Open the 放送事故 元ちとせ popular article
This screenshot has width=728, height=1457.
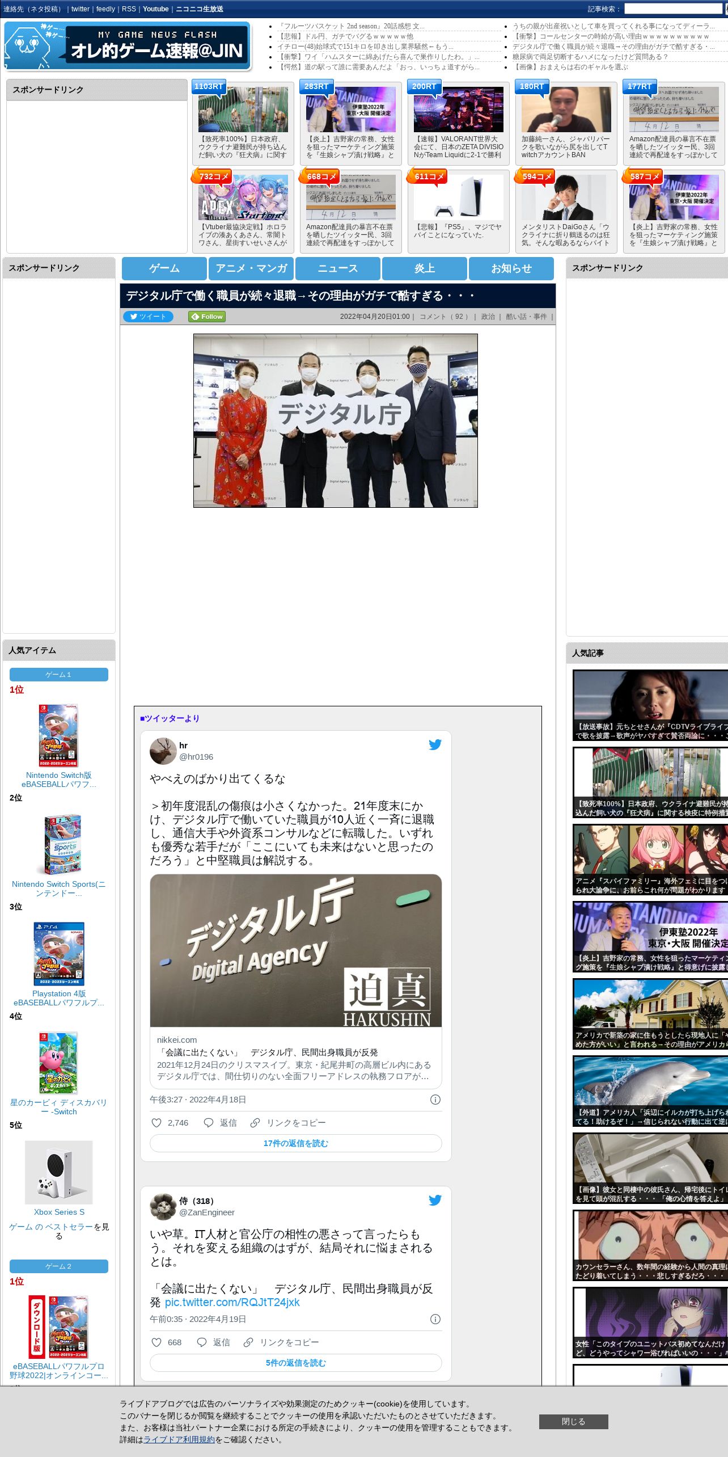650,705
